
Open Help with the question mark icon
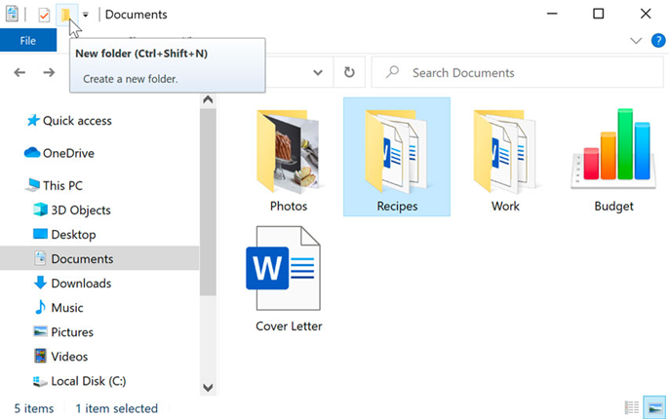(x=658, y=41)
